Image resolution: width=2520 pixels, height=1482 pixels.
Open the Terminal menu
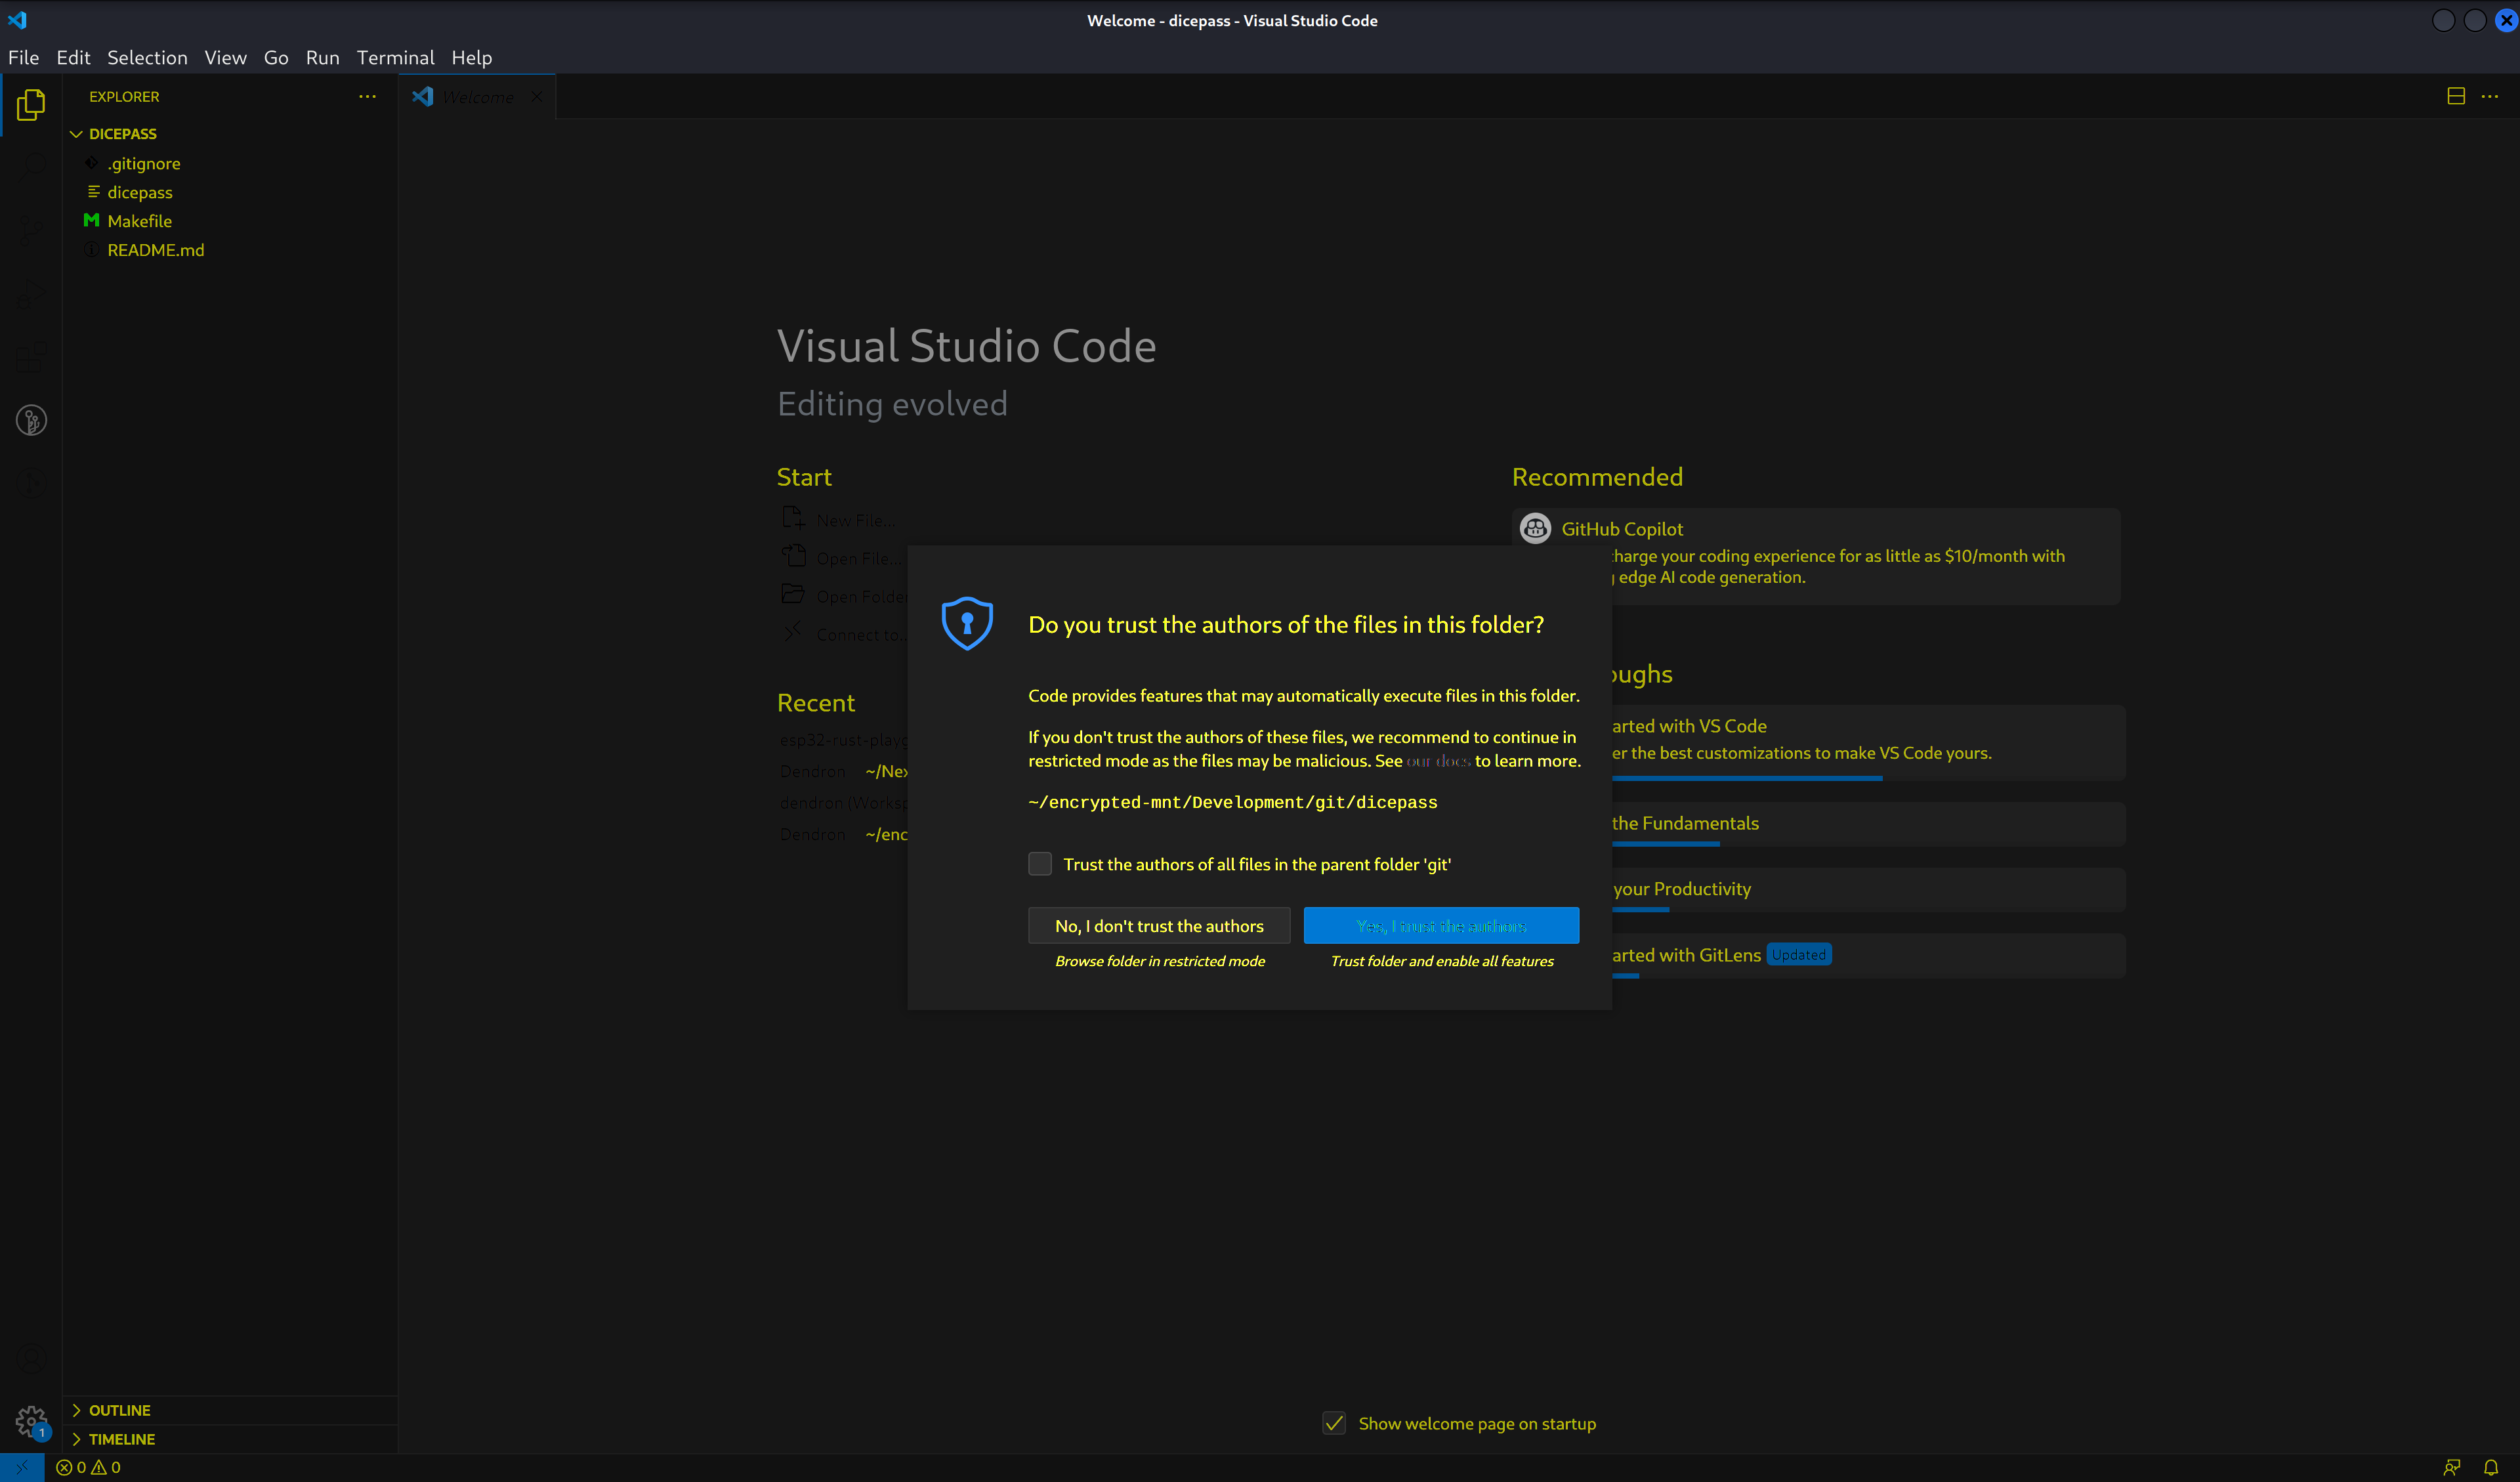point(395,57)
